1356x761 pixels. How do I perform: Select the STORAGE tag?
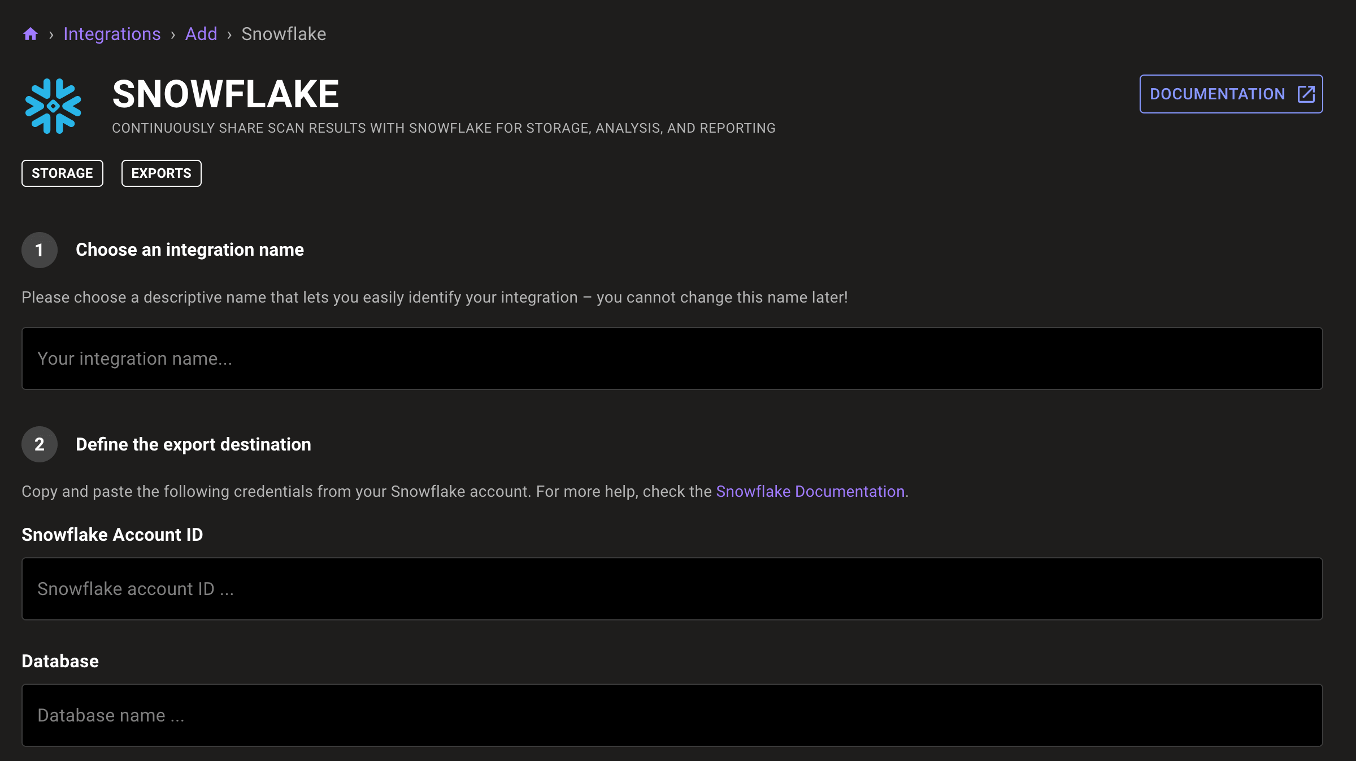[x=62, y=173]
